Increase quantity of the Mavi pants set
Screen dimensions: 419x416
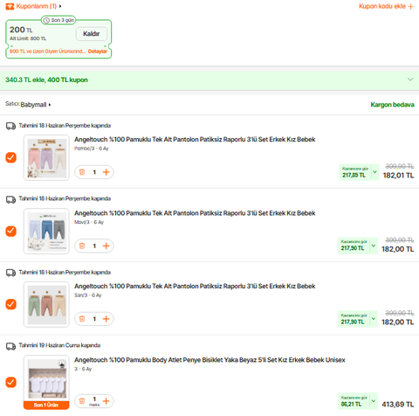(x=106, y=246)
